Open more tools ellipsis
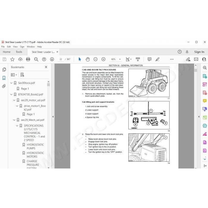The height and width of the screenshot is (208, 208). pos(172,59)
